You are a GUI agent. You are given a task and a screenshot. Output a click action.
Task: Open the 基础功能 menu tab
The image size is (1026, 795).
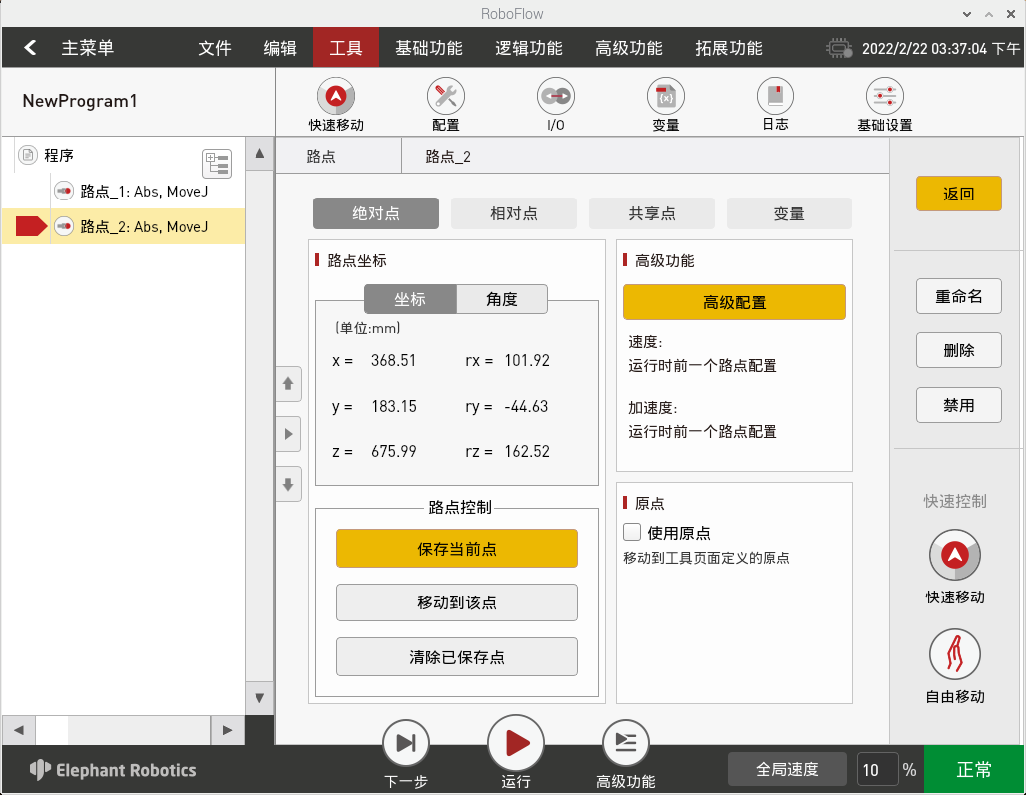[x=428, y=48]
